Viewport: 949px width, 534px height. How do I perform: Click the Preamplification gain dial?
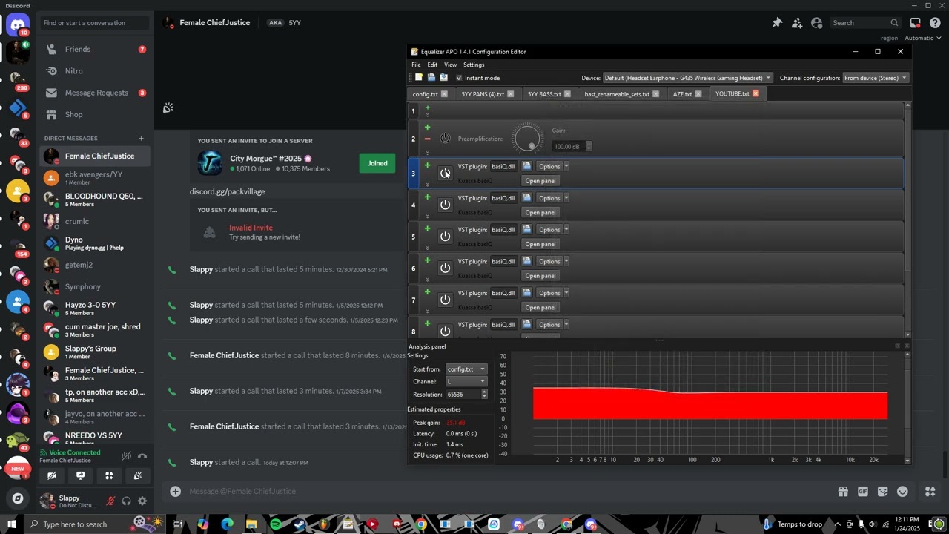click(528, 139)
